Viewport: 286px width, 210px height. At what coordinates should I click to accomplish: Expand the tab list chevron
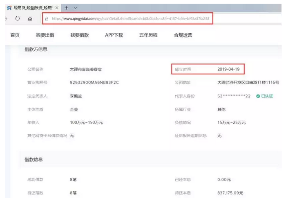(x=75, y=8)
